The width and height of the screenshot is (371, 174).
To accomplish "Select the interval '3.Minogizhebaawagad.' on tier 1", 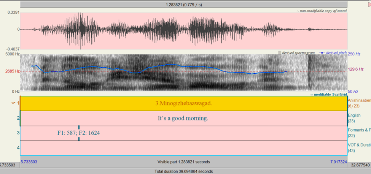I will [x=184, y=104].
